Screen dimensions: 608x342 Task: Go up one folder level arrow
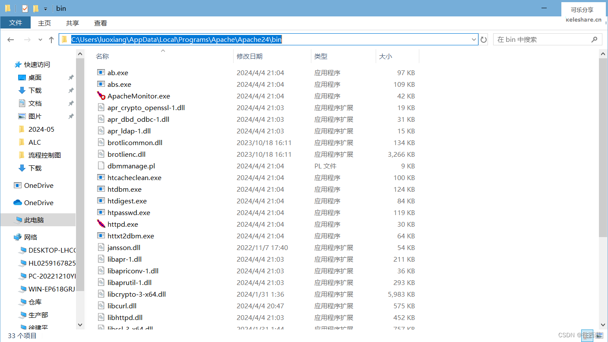point(51,40)
